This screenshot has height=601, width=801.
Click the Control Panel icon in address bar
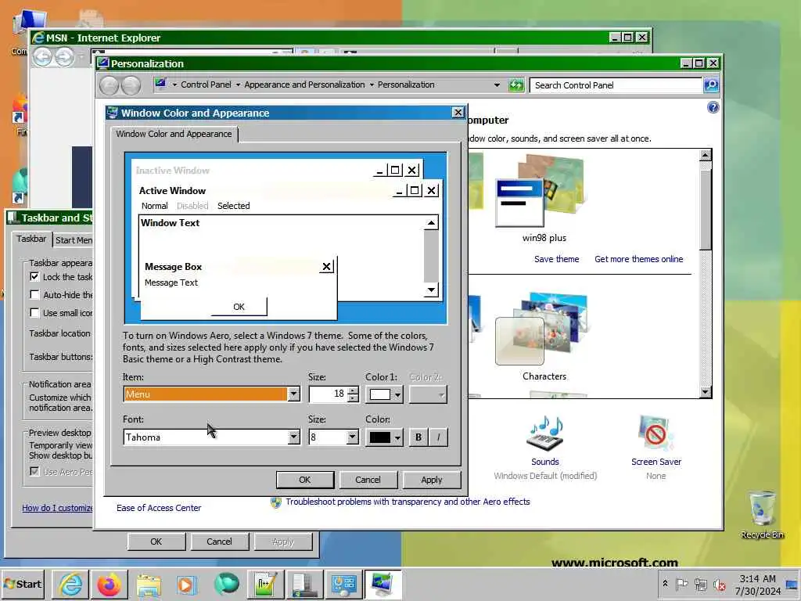tap(161, 84)
